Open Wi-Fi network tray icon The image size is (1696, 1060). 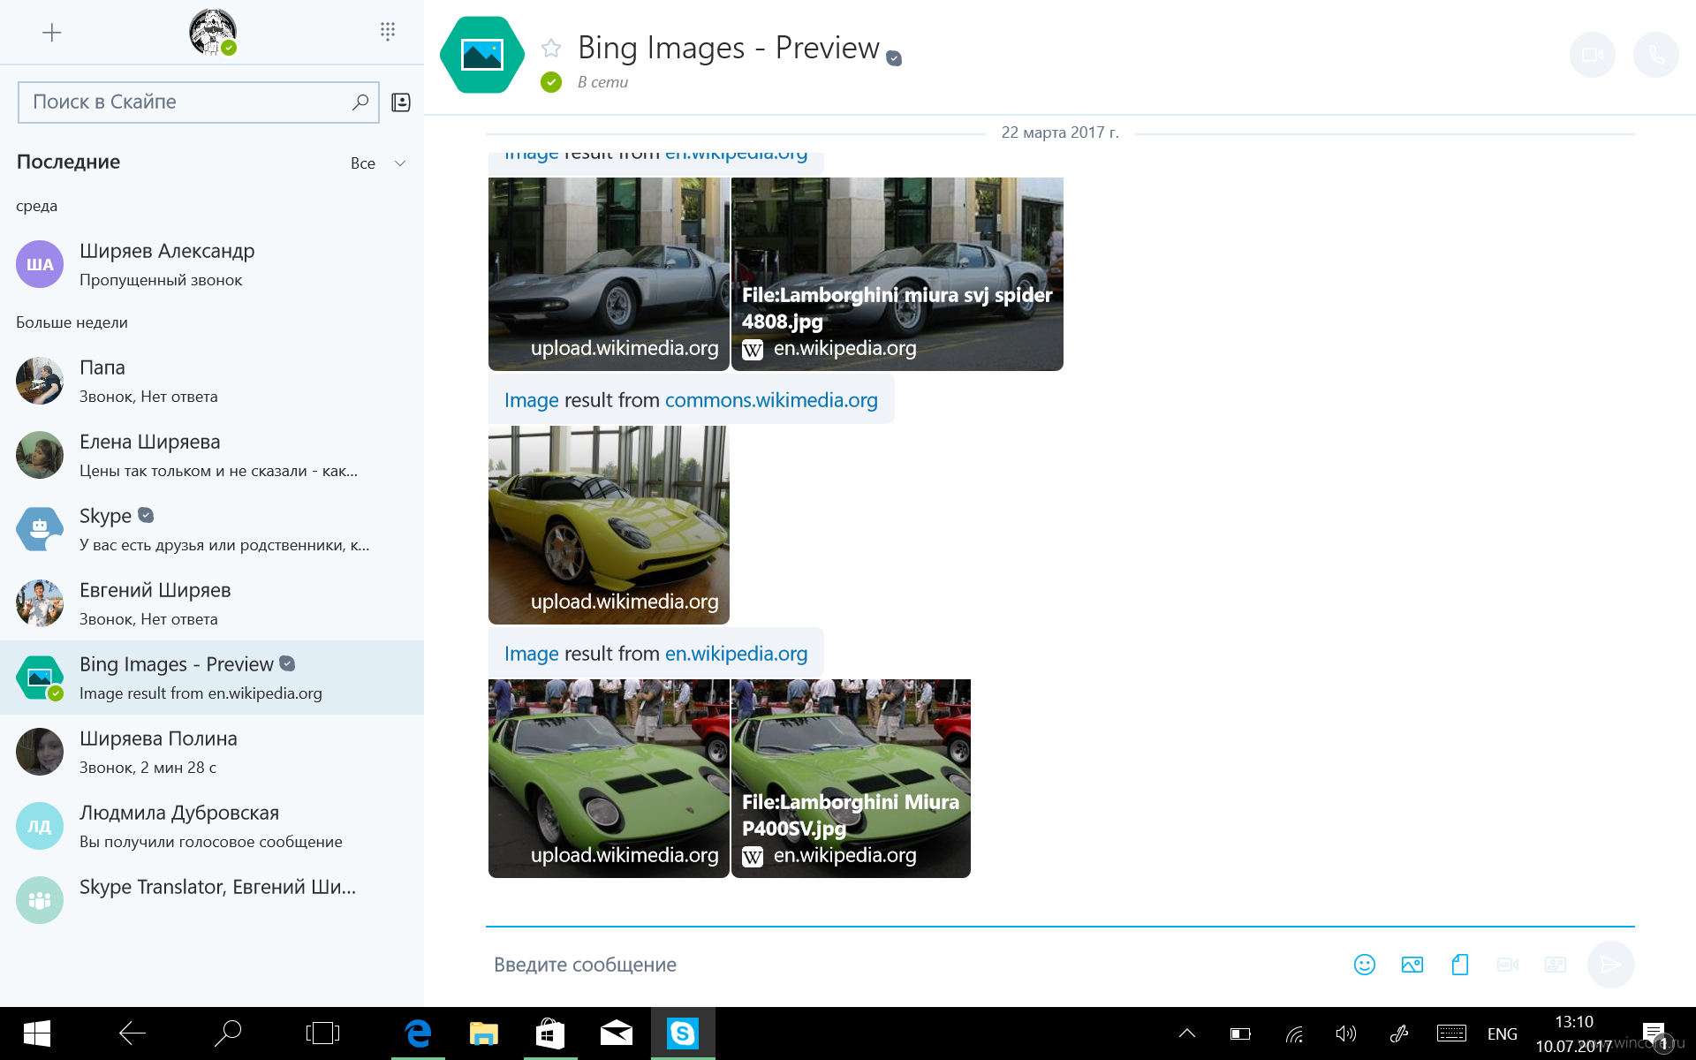[x=1294, y=1033]
